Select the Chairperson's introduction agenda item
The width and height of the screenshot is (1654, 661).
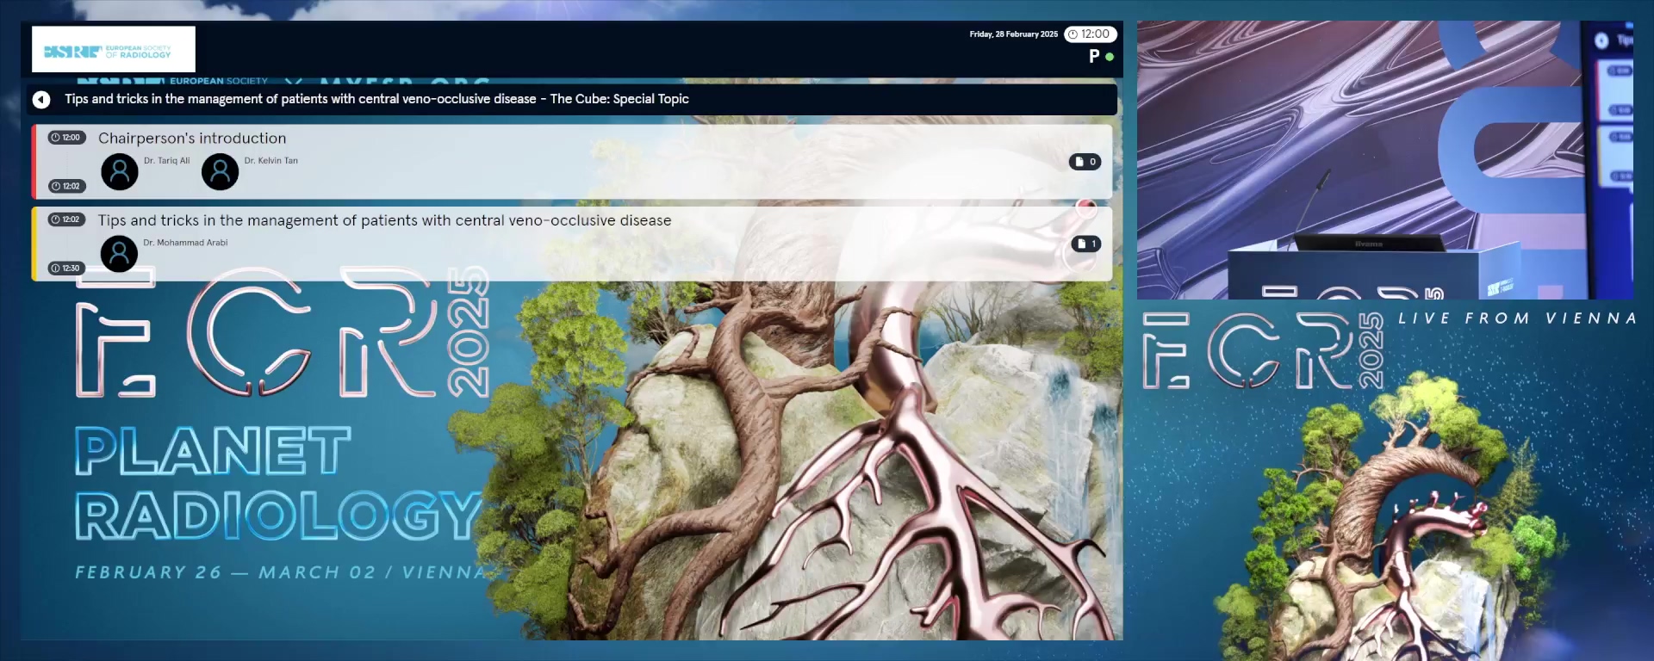click(x=572, y=162)
